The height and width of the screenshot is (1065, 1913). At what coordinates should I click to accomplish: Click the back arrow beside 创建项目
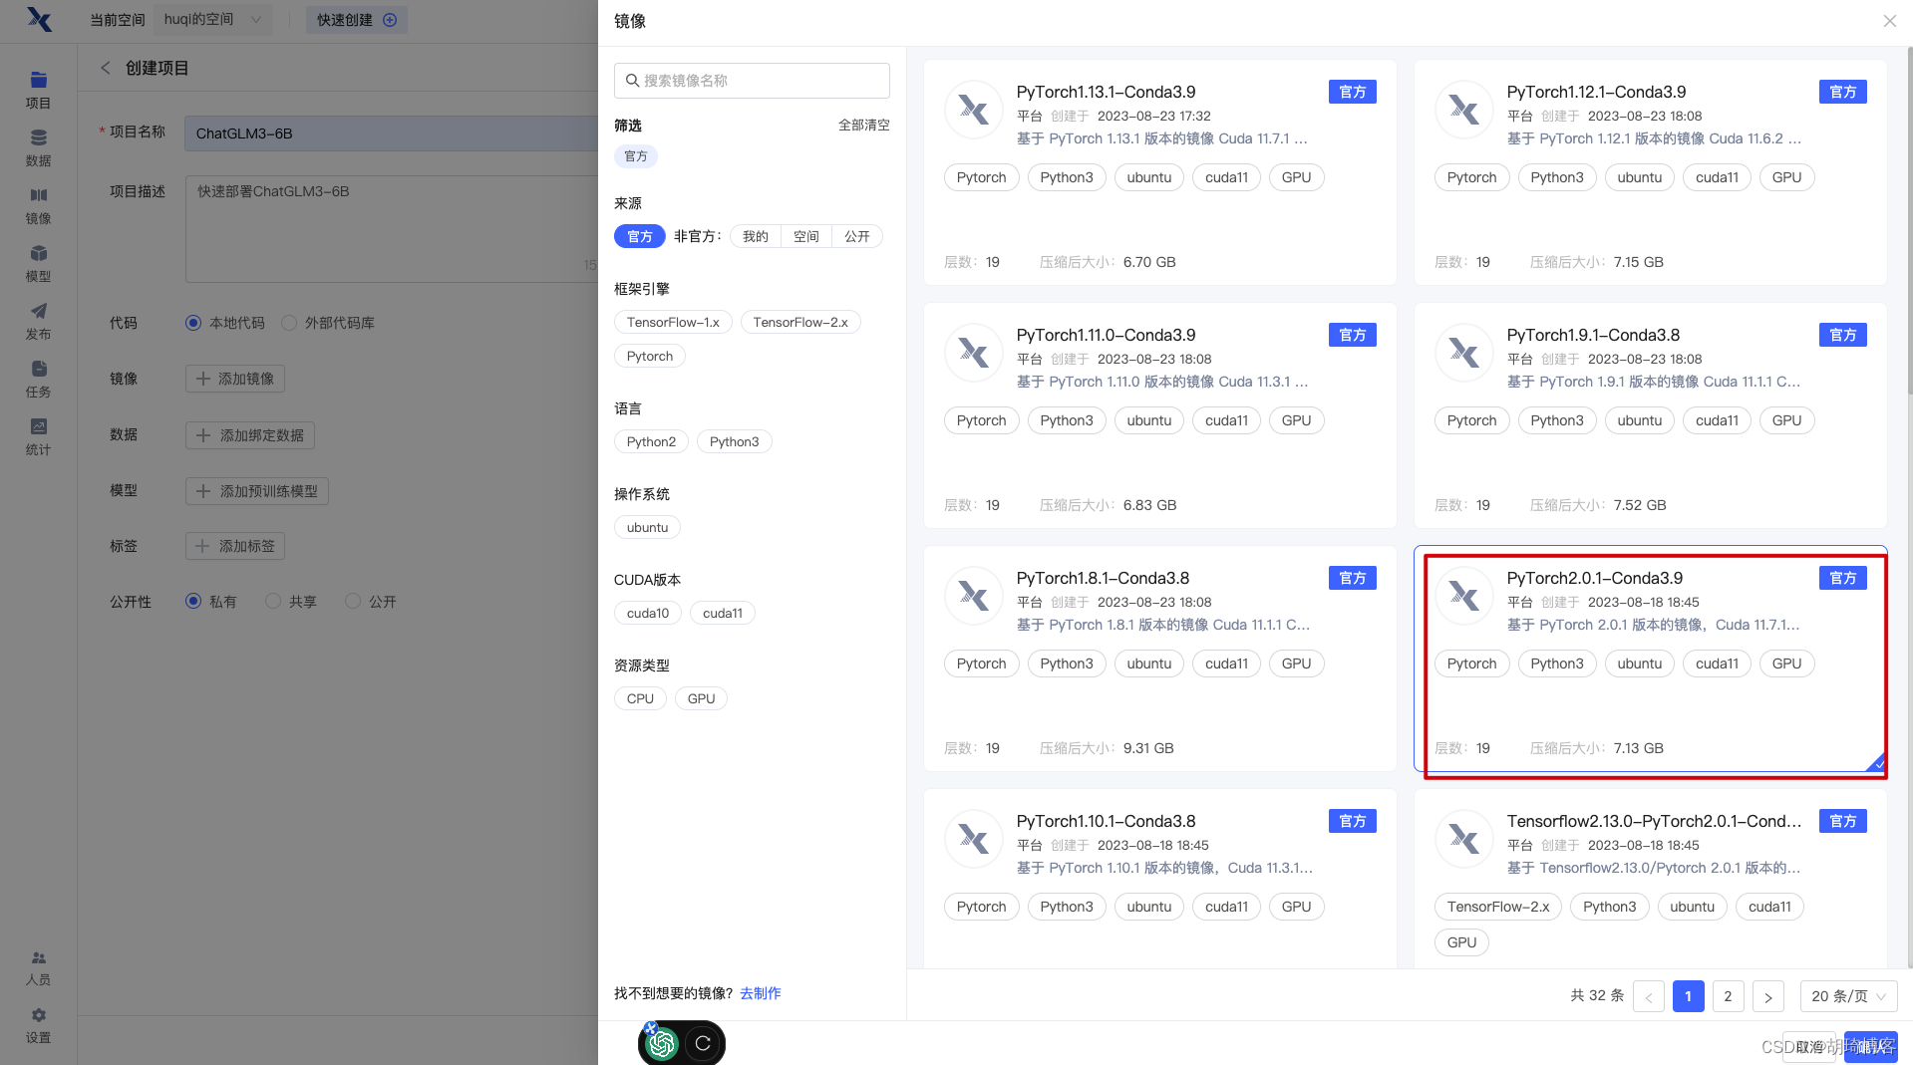pos(105,68)
